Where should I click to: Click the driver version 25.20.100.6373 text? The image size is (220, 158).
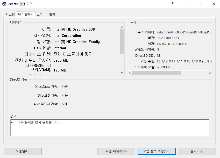pyautogui.click(x=168, y=38)
